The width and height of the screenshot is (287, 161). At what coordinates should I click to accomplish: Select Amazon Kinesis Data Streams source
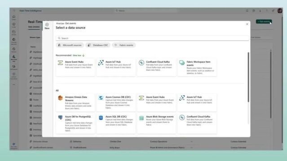click(75, 102)
